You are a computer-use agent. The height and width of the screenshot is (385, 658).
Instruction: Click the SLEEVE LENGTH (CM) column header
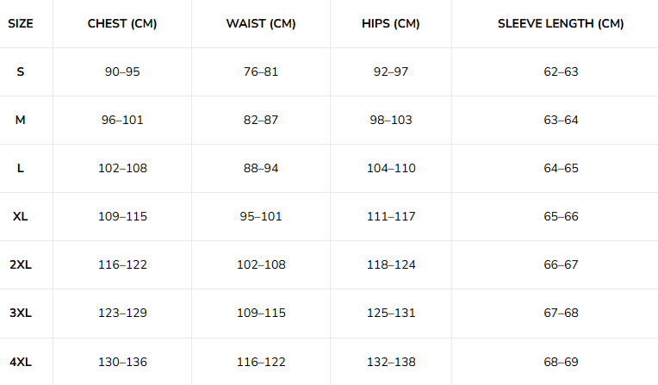click(x=561, y=23)
